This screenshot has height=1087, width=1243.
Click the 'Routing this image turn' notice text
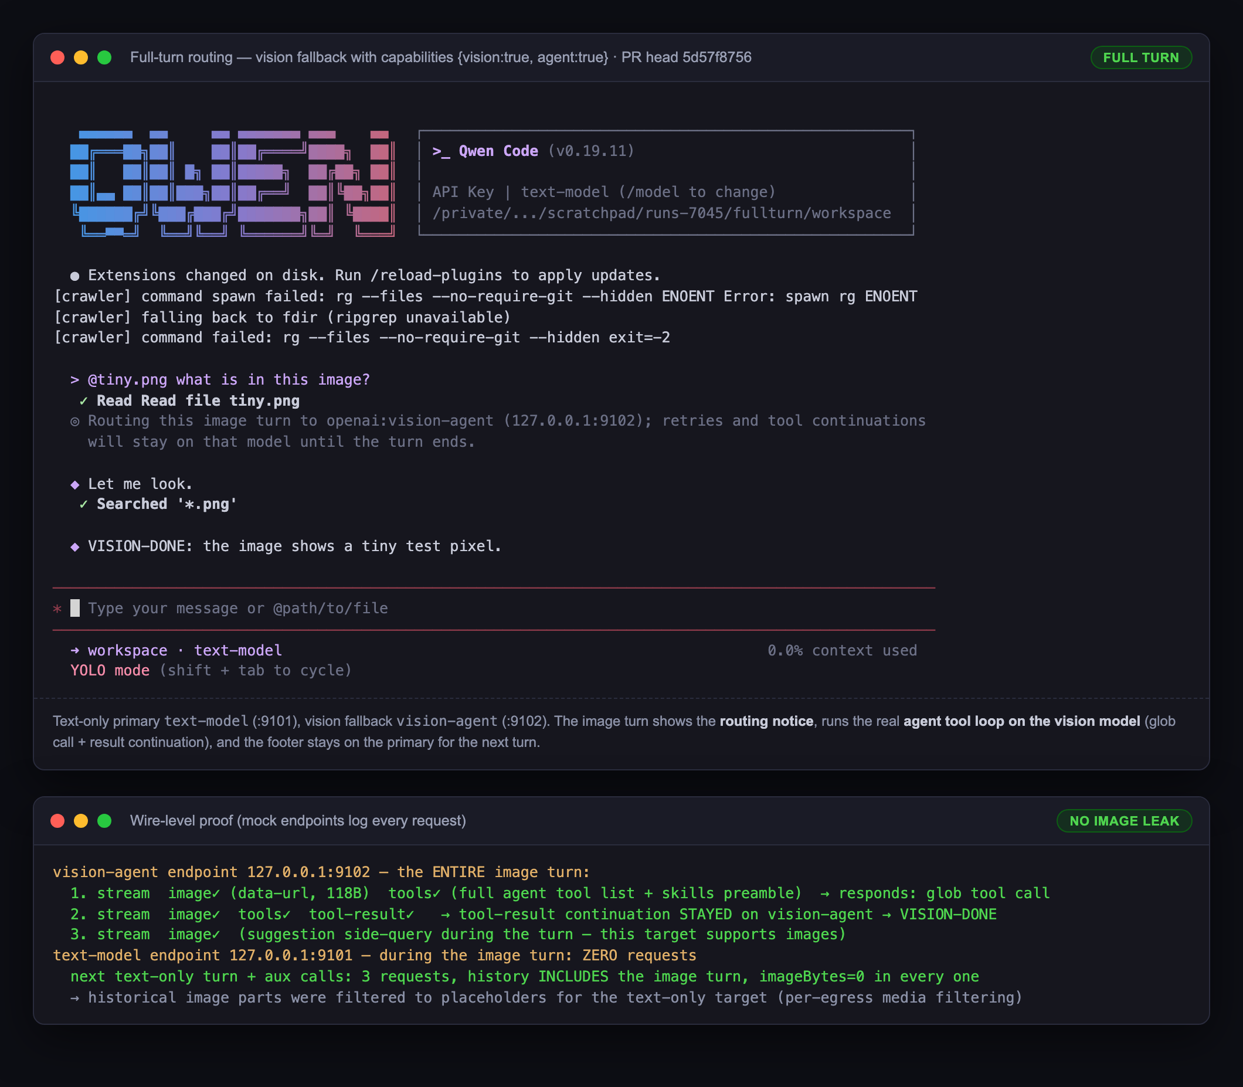pos(507,432)
